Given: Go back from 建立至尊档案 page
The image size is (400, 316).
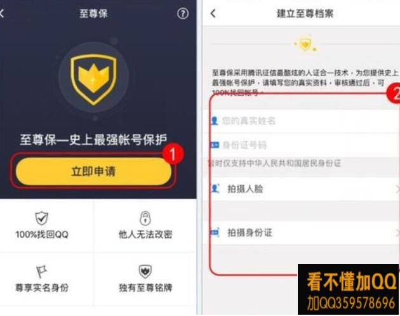Looking at the screenshot, I should (x=213, y=13).
